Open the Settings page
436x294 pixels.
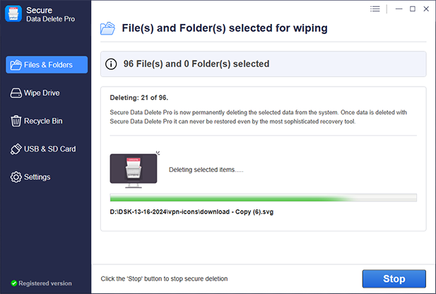point(37,177)
